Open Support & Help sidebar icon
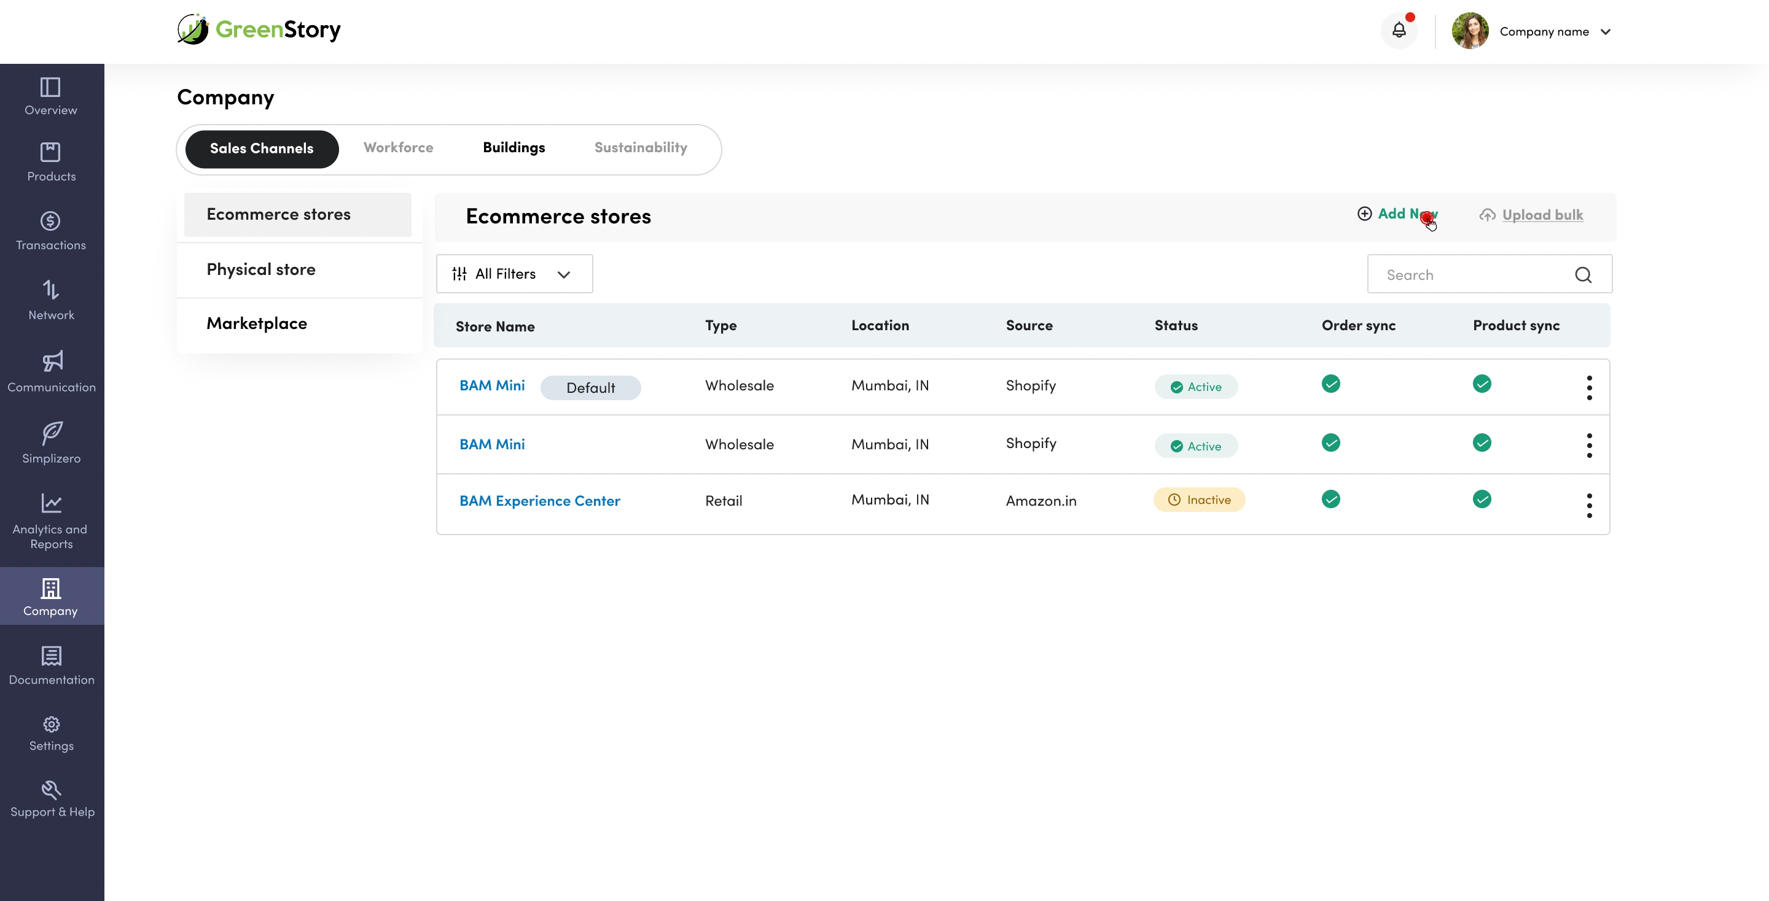 click(52, 790)
